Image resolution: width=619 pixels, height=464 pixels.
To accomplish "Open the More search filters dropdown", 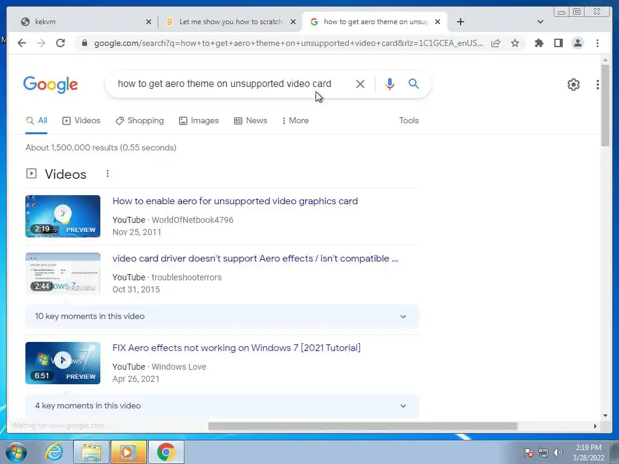I will 295,120.
